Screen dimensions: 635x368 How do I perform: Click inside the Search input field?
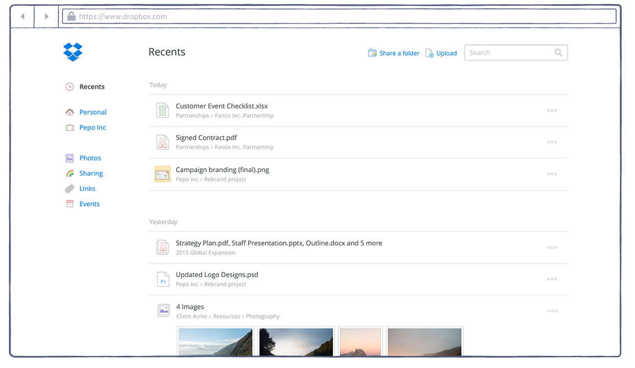(x=508, y=53)
